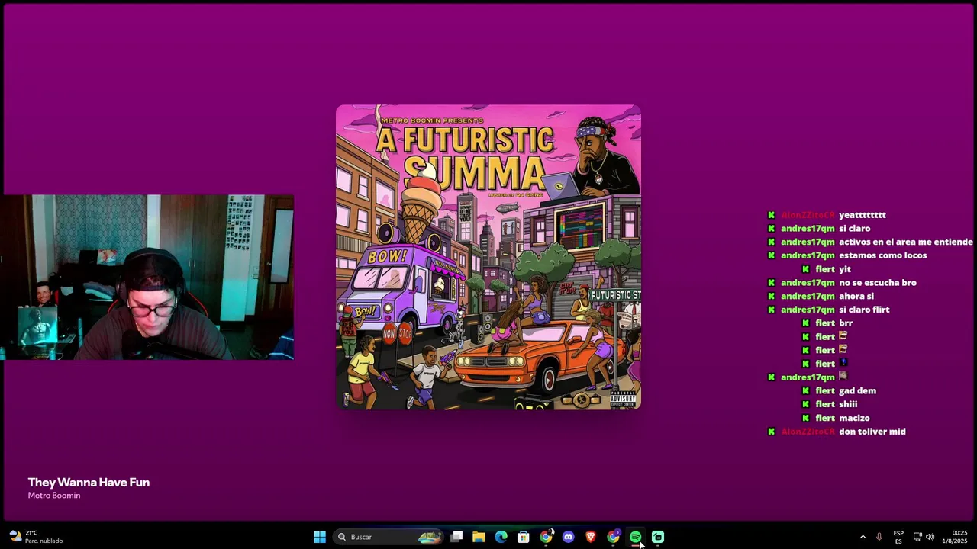
Task: Open Microsoft Store from the taskbar
Action: pos(524,537)
